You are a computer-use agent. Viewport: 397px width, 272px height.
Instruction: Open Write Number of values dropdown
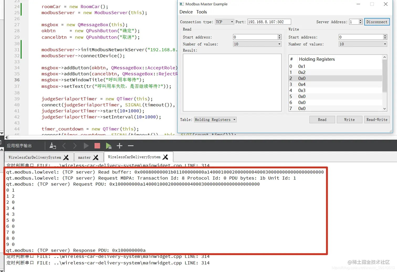click(363, 44)
